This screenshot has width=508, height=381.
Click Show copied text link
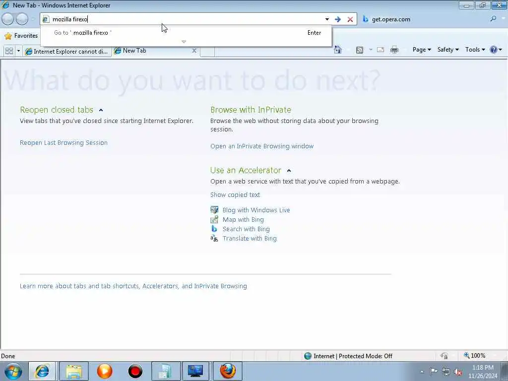(235, 194)
